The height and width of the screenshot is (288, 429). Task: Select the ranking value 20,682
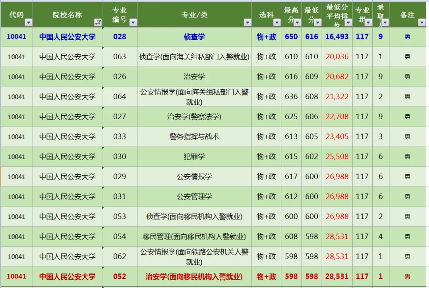pos(337,77)
